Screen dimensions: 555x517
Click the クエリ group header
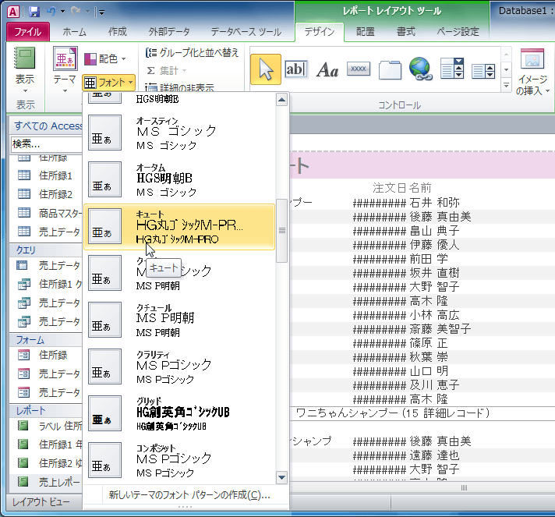(46, 250)
